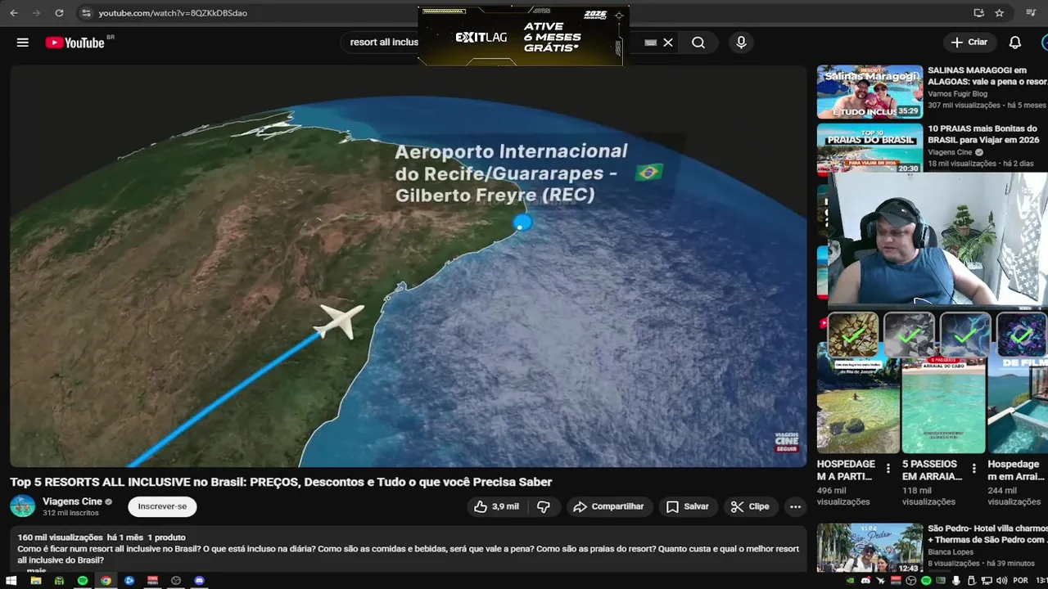This screenshot has height=589, width=1048.
Task: Open the cast/install icon in address bar
Action: 978,13
